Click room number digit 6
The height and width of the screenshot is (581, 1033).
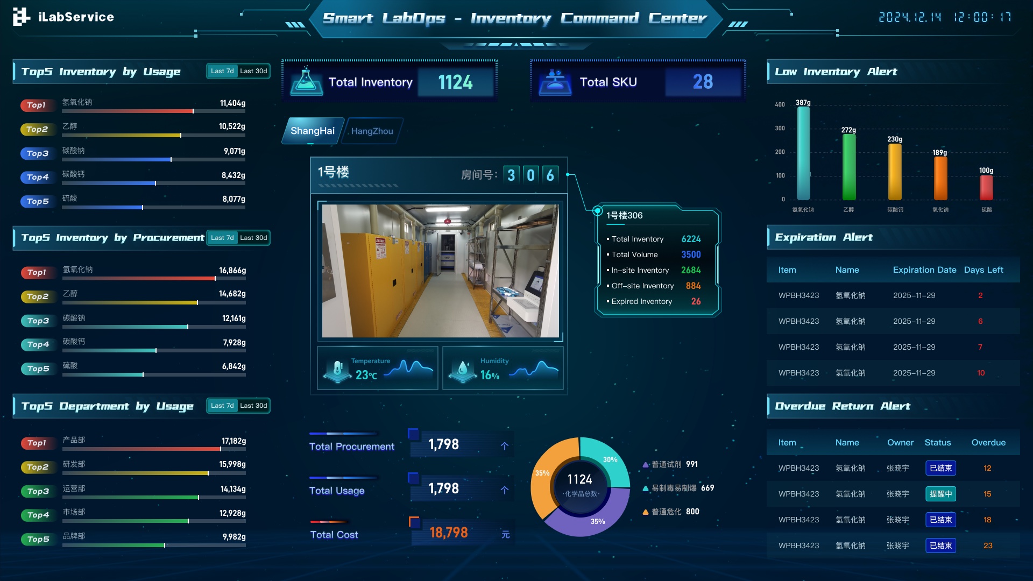tap(550, 175)
